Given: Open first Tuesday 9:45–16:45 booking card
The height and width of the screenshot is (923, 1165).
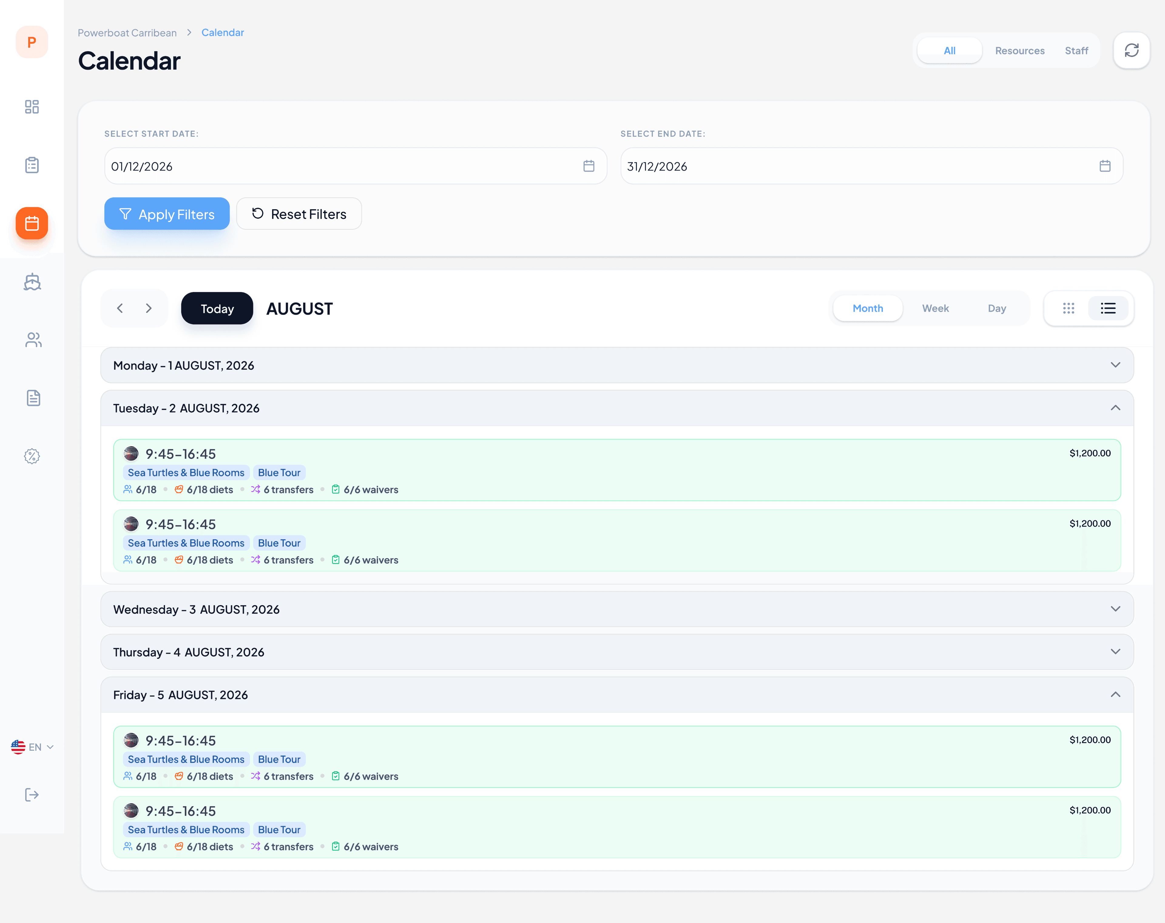Looking at the screenshot, I should click(x=617, y=470).
